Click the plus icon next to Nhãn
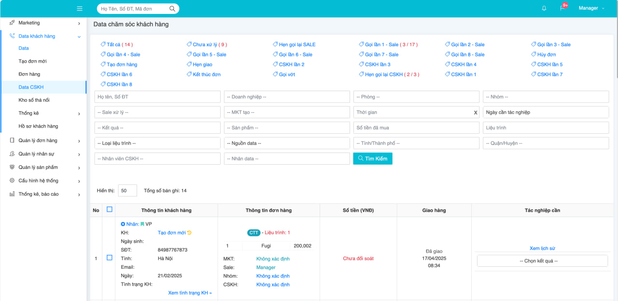This screenshot has height=301, width=618. pos(123,224)
